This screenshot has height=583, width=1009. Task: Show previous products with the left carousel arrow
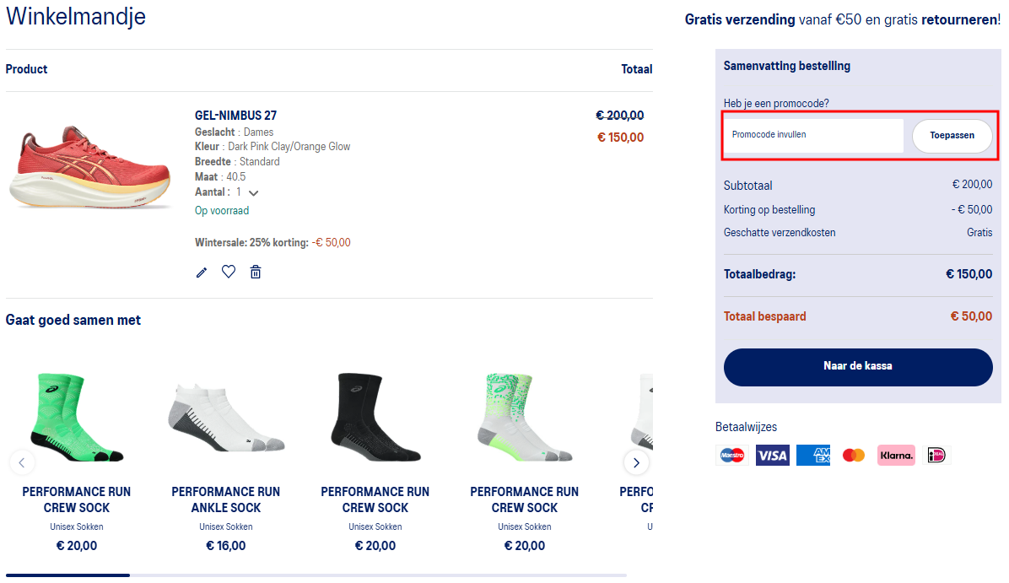pos(22,462)
